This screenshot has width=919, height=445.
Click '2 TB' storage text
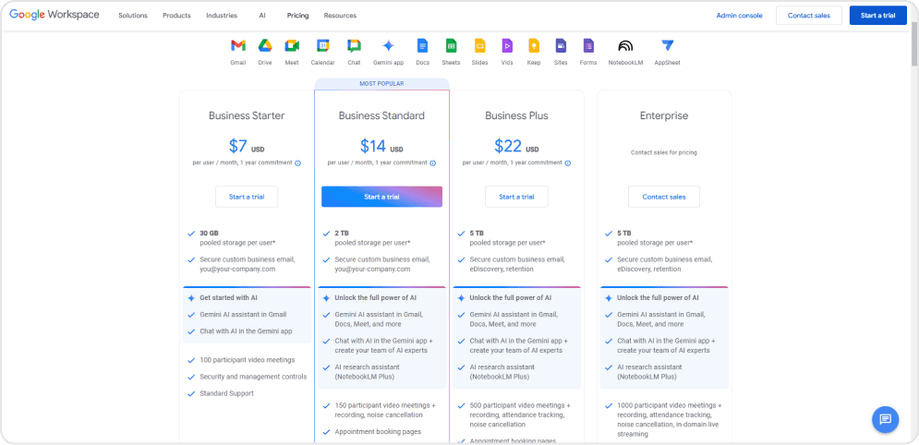pyautogui.click(x=342, y=233)
